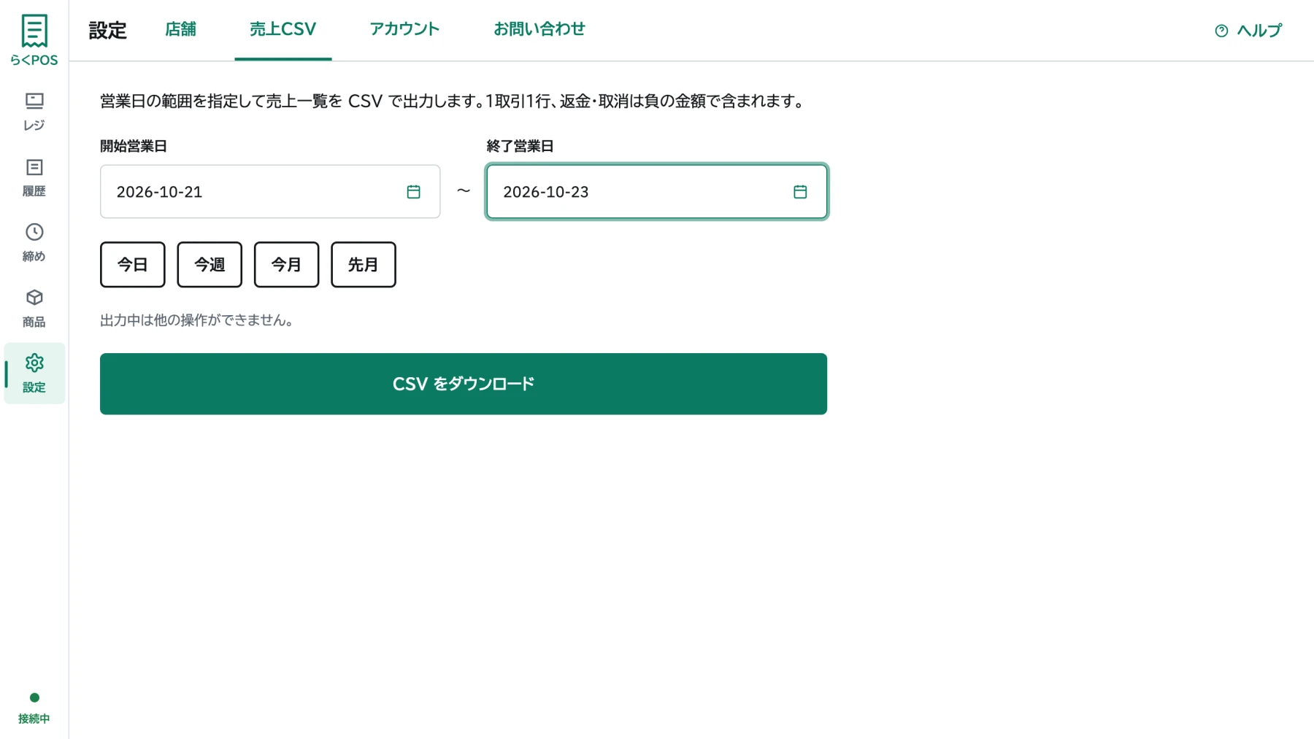Open calendar picker for 開始営業日
Viewport: 1314px width, 739px height.
(413, 192)
